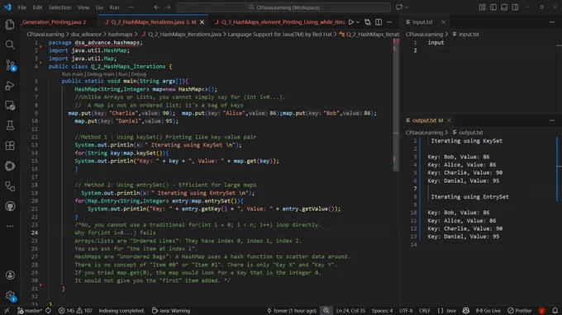Click Java: Warning status item

pos(171,310)
